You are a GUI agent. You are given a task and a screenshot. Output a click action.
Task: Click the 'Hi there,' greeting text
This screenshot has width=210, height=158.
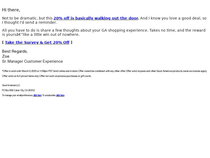tap(11, 10)
